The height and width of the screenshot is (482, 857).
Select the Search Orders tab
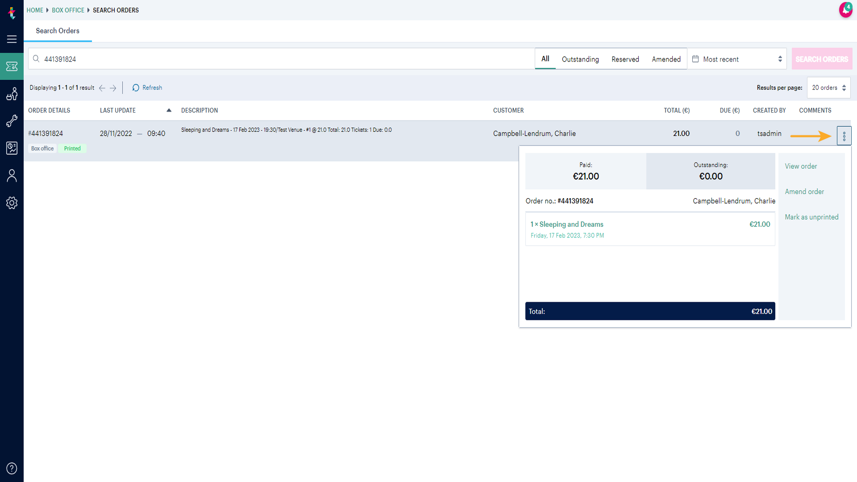(58, 31)
